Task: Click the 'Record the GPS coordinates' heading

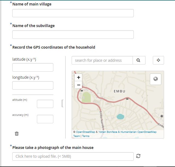Action: [54, 47]
